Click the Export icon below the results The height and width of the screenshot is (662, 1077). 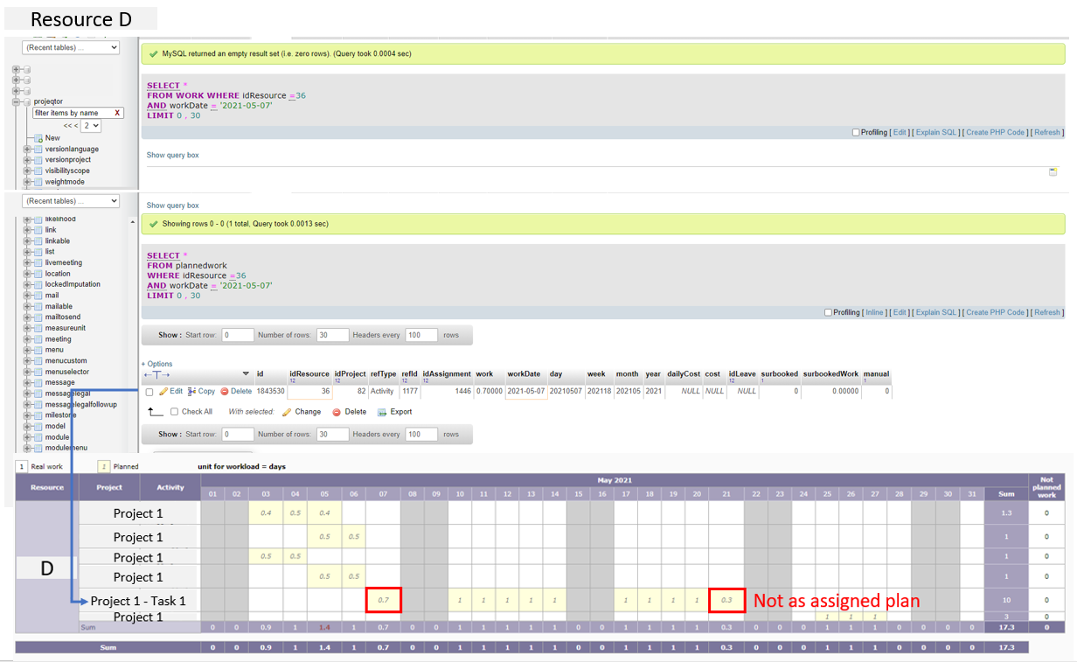(x=382, y=412)
